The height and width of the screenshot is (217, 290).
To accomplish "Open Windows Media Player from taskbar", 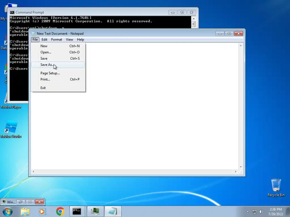I will click(42, 211).
